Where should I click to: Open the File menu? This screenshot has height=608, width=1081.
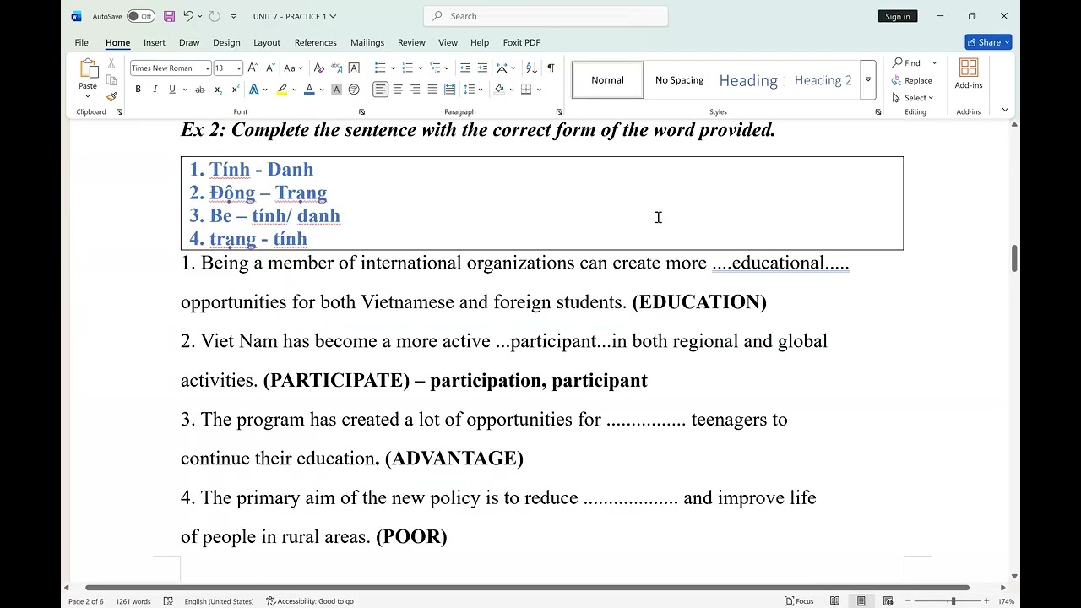click(x=81, y=42)
